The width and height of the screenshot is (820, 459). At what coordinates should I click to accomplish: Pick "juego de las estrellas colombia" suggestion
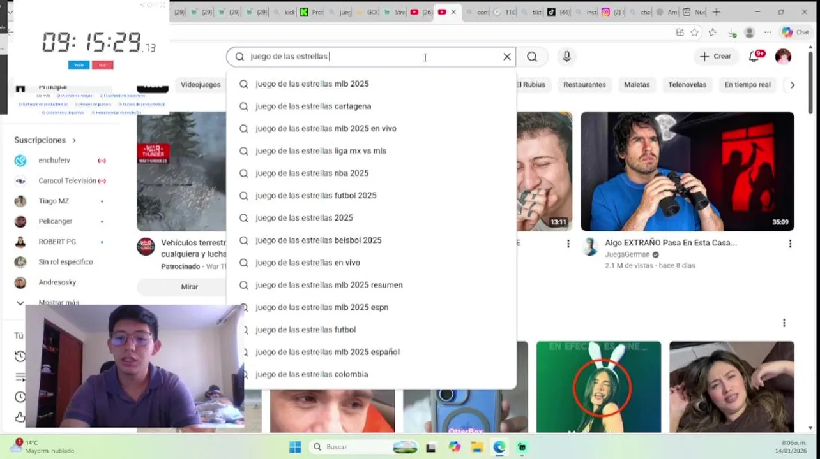[x=370, y=374]
